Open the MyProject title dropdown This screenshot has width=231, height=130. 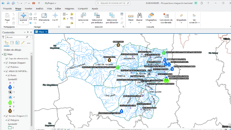(x=51, y=3)
